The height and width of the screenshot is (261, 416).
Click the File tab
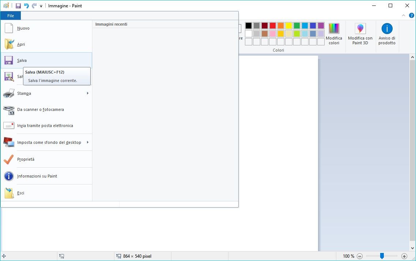coord(11,16)
